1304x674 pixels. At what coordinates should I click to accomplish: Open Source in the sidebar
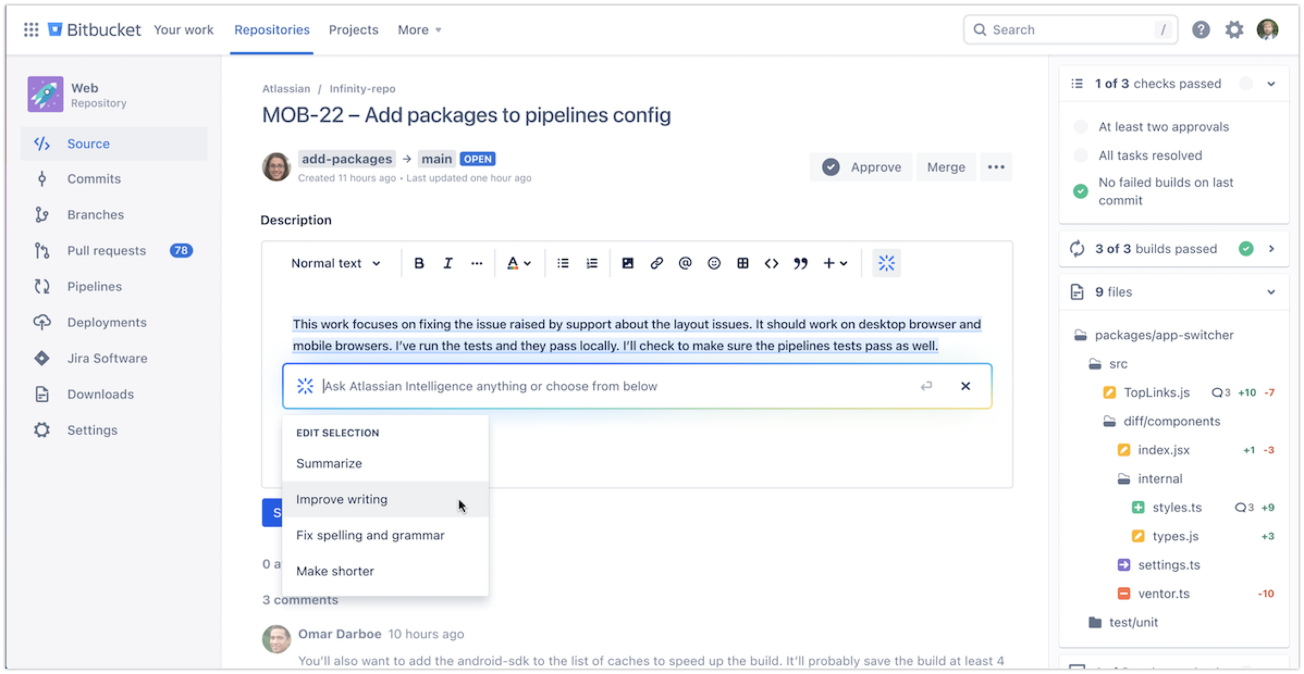(114, 143)
